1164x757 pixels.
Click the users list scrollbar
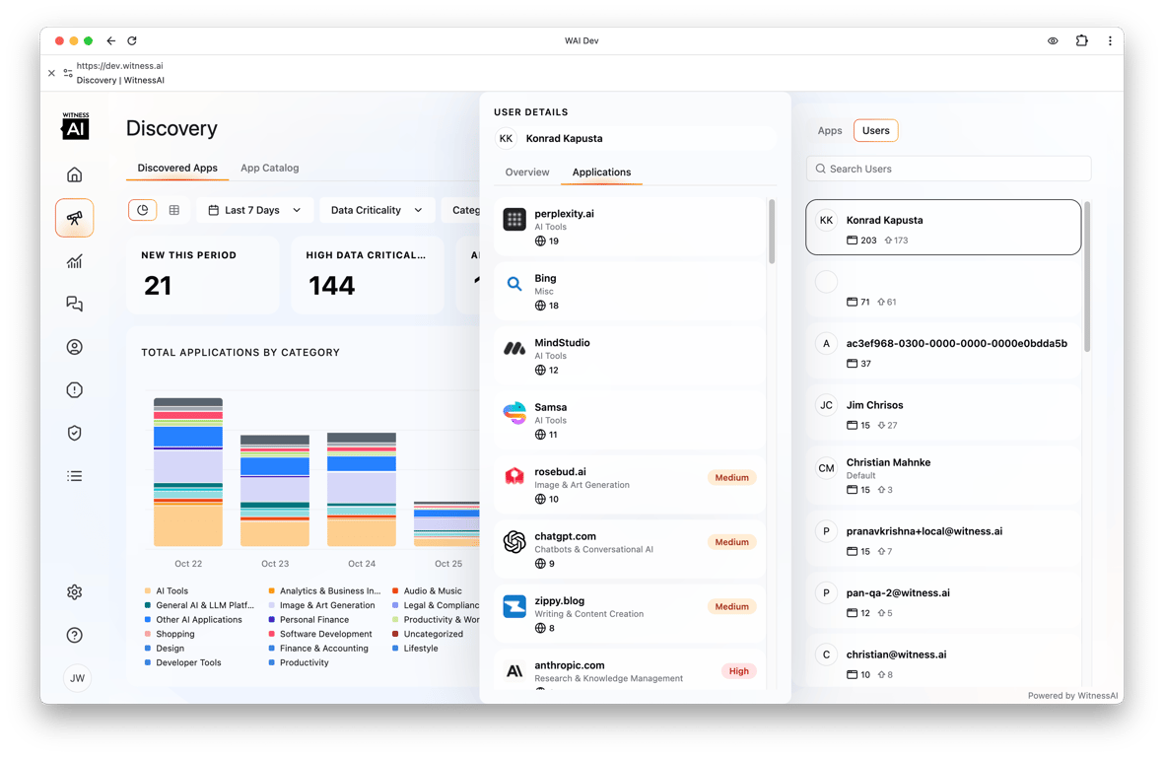pos(1087,276)
